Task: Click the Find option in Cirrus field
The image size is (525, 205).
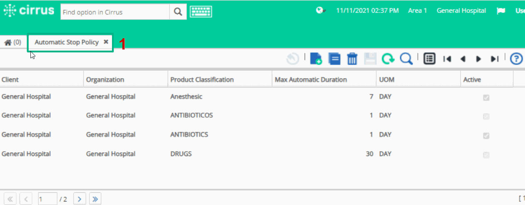Action: (x=115, y=12)
